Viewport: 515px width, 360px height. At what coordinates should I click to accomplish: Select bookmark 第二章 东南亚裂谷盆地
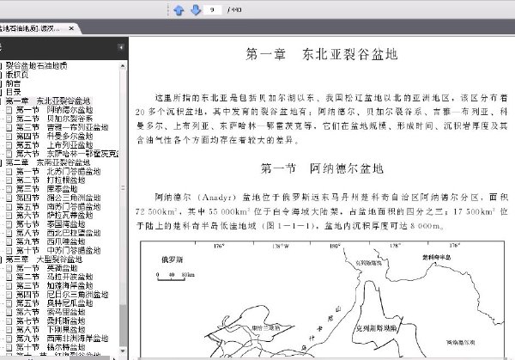(48, 162)
